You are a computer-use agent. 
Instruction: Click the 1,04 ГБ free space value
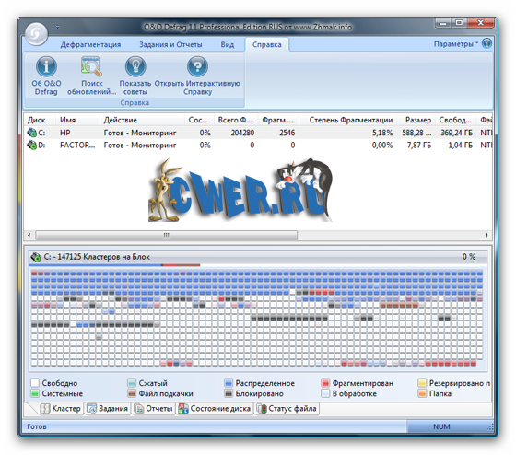[x=461, y=146]
